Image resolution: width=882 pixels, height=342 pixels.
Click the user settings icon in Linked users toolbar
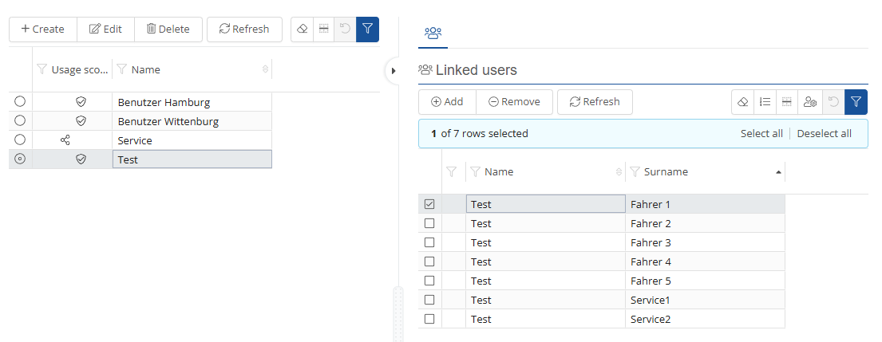810,102
